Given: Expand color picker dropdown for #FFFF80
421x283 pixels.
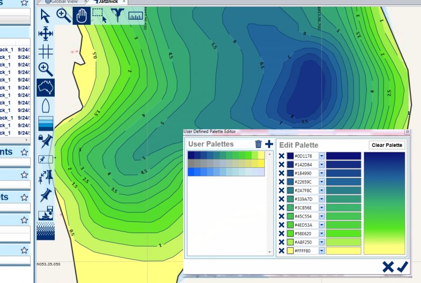Looking at the screenshot, I should point(322,251).
